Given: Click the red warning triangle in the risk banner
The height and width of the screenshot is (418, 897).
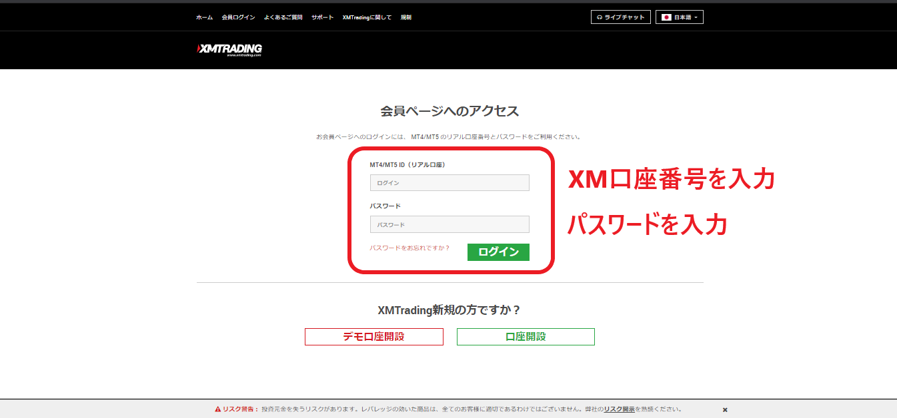Looking at the screenshot, I should (217, 409).
